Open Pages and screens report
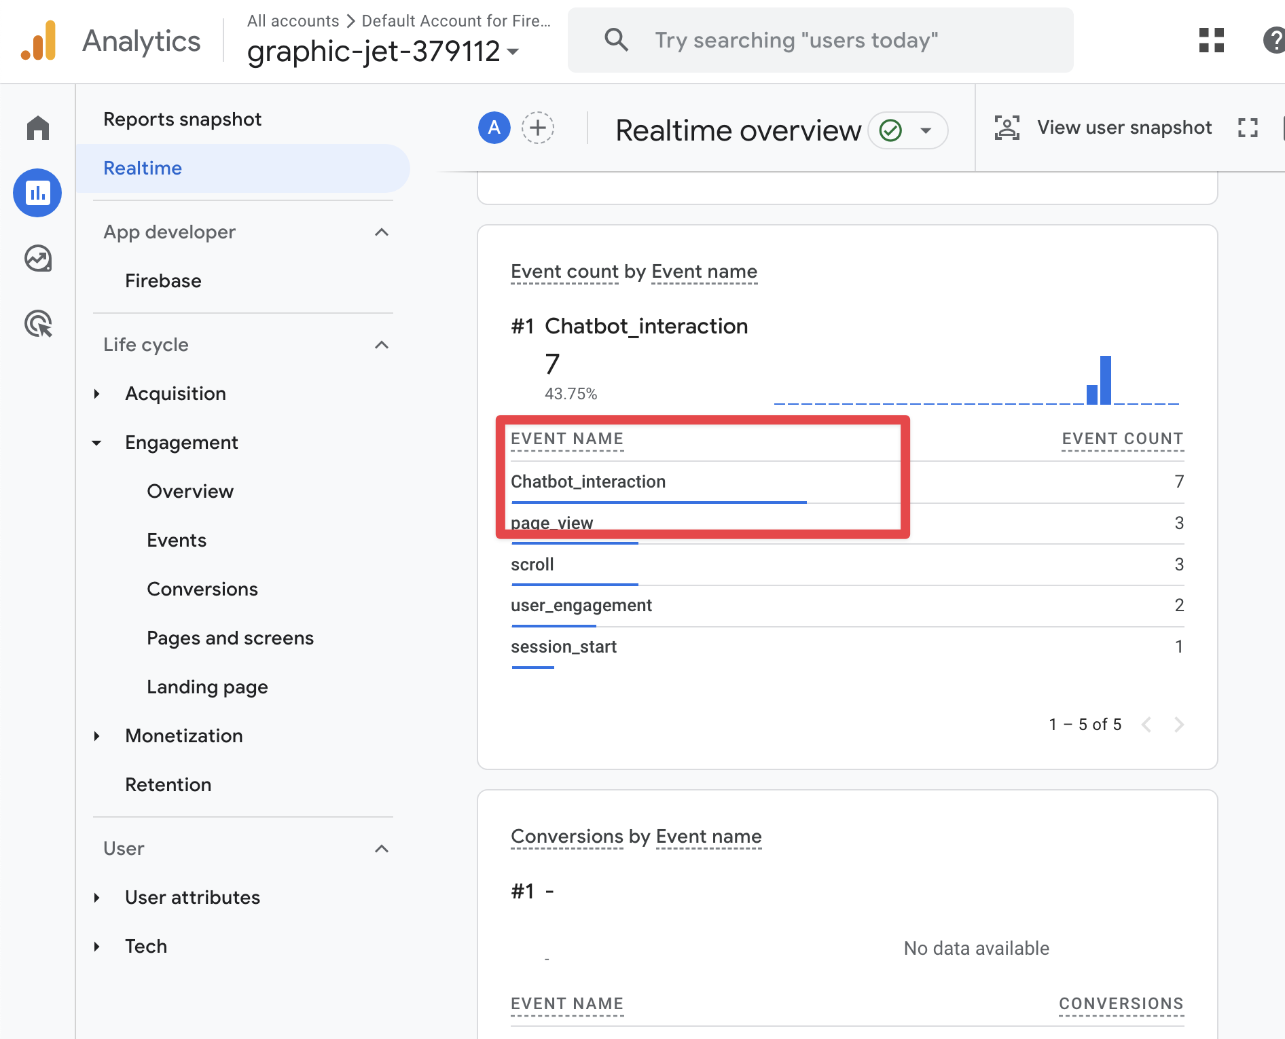 pyautogui.click(x=230, y=638)
